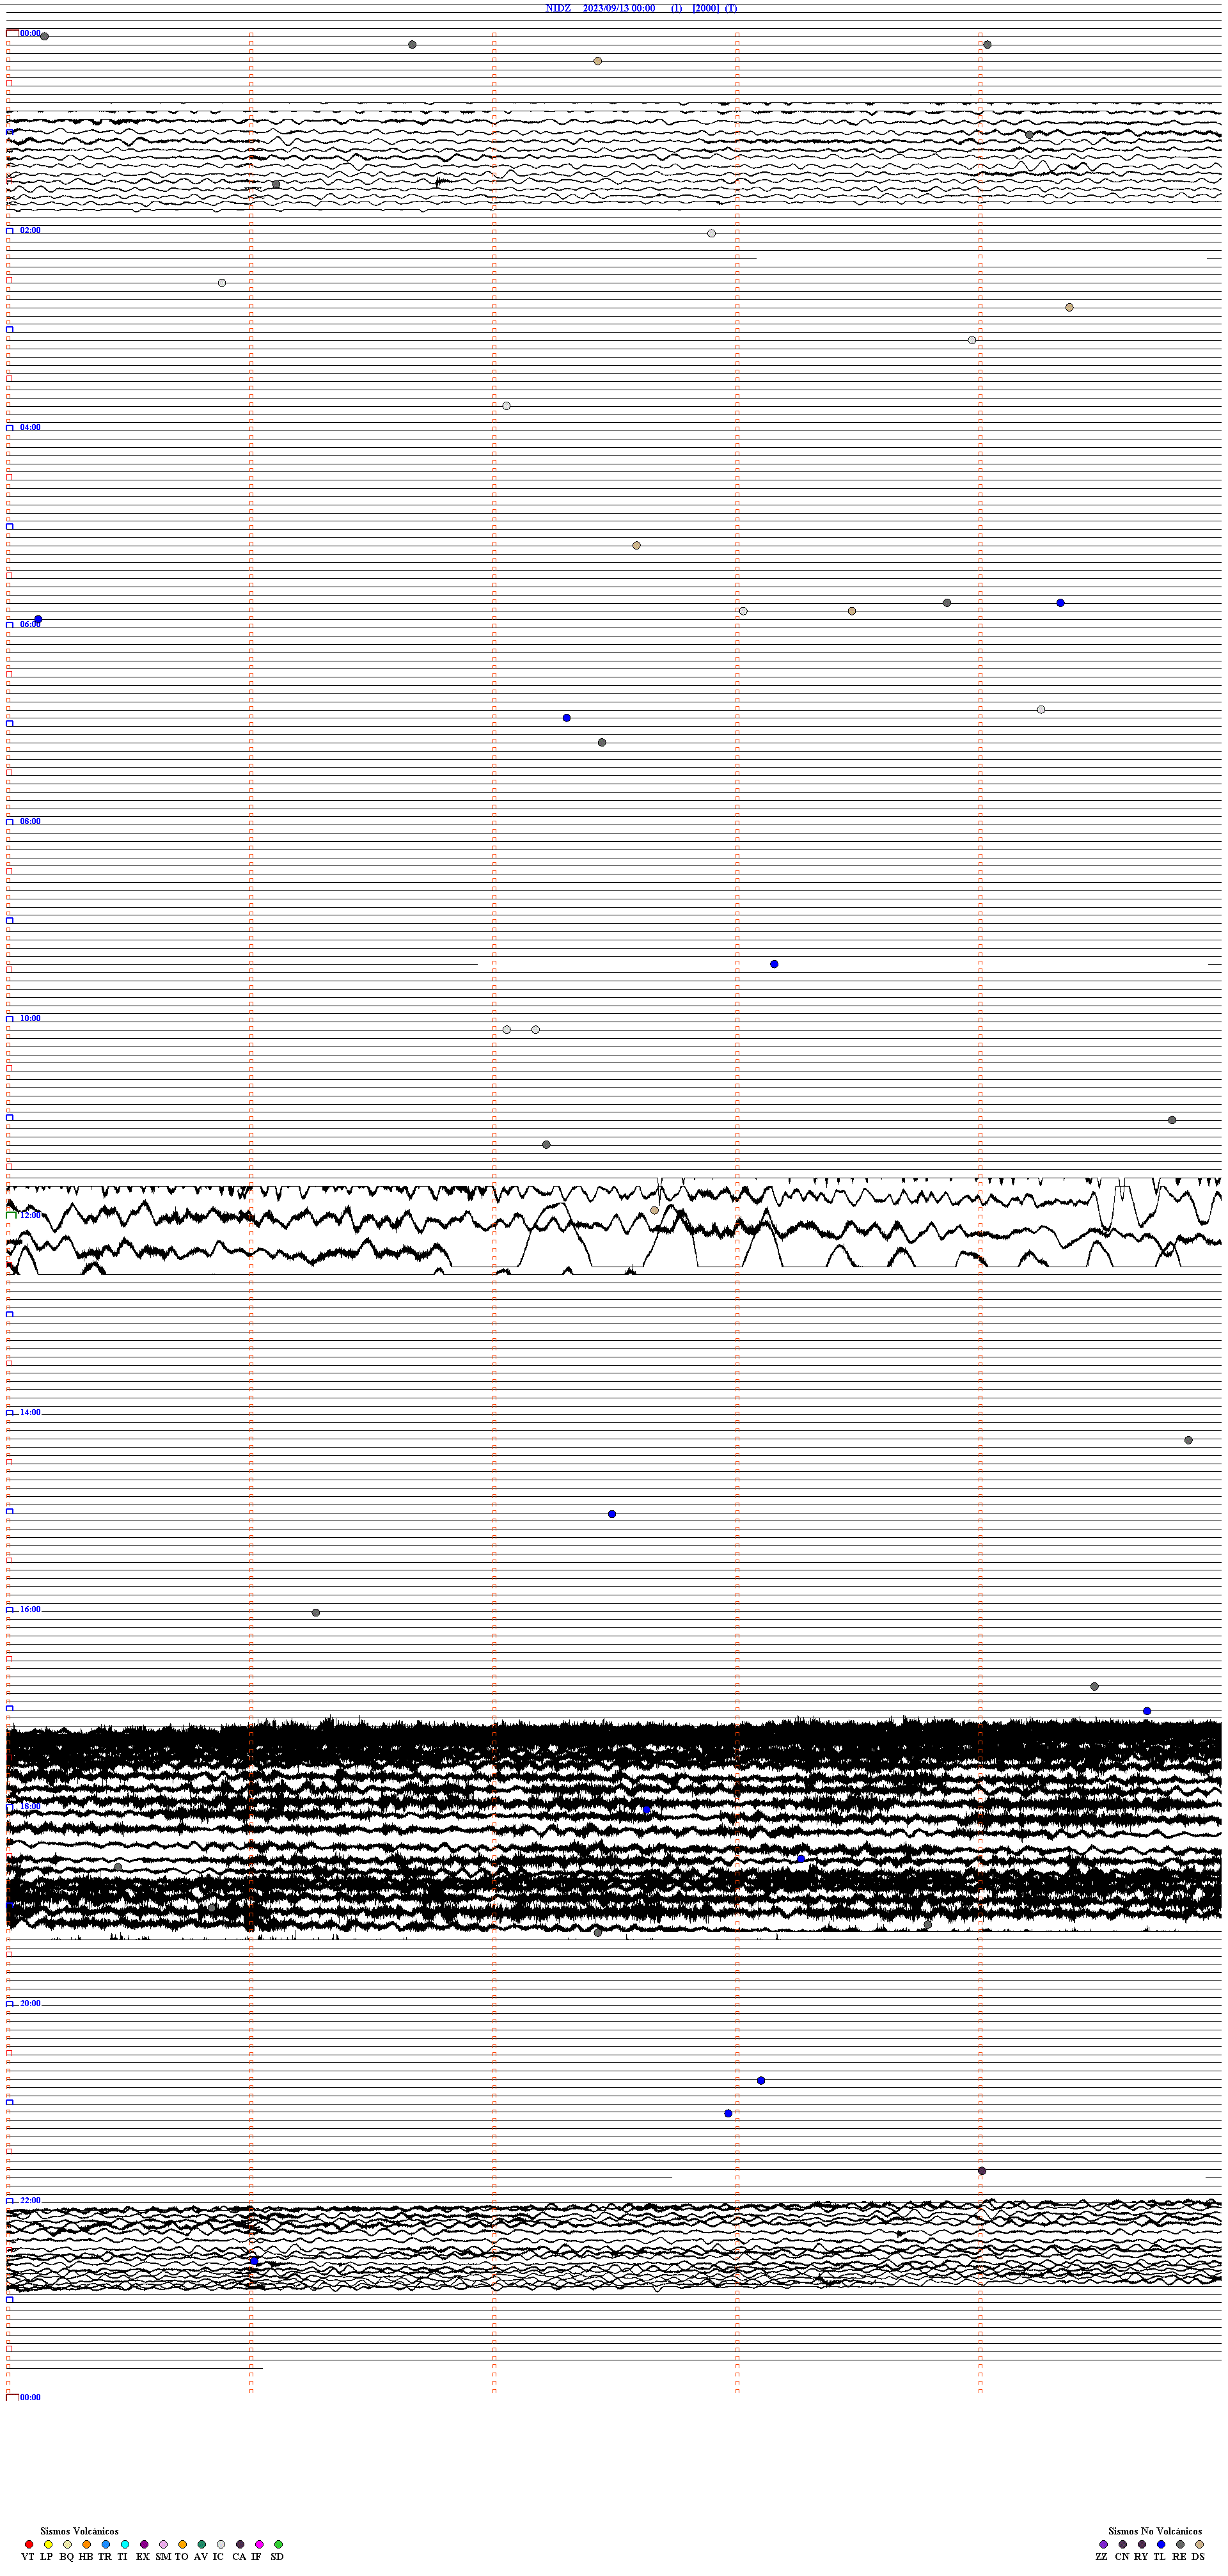Click the Sismos No Volcánicos legend title
The width and height of the screenshot is (1228, 2576).
(x=1155, y=2531)
